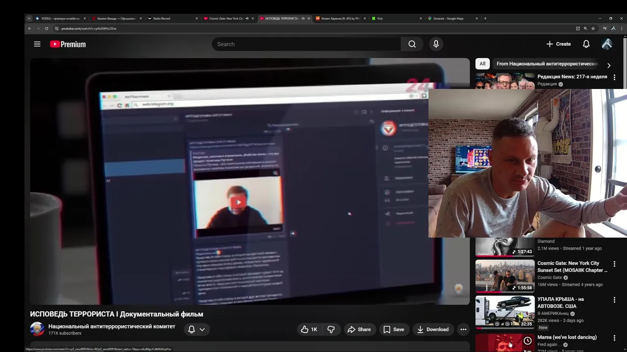
Task: Click the Share button
Action: 359,330
